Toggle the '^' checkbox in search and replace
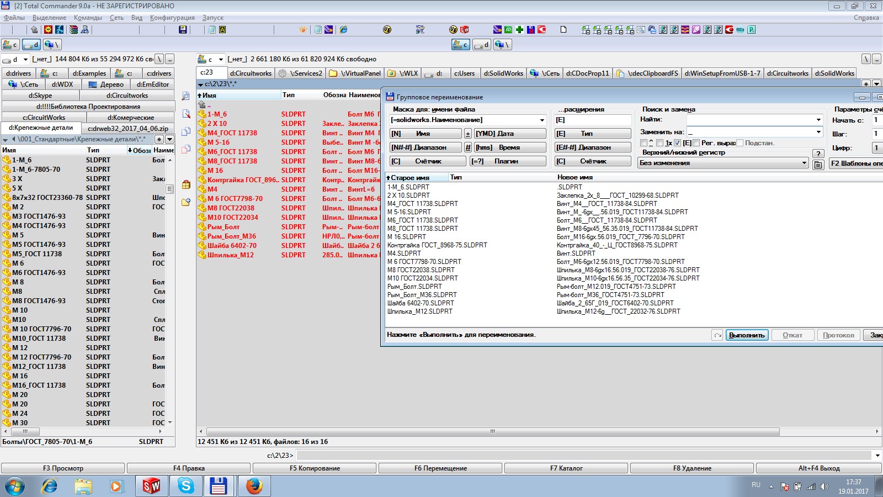The height and width of the screenshot is (497, 883). [643, 143]
